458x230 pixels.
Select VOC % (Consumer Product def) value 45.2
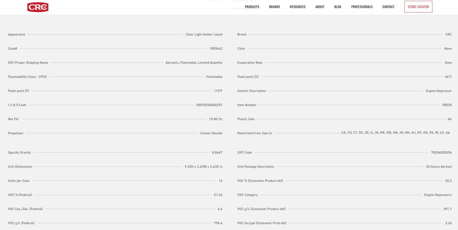point(449,181)
